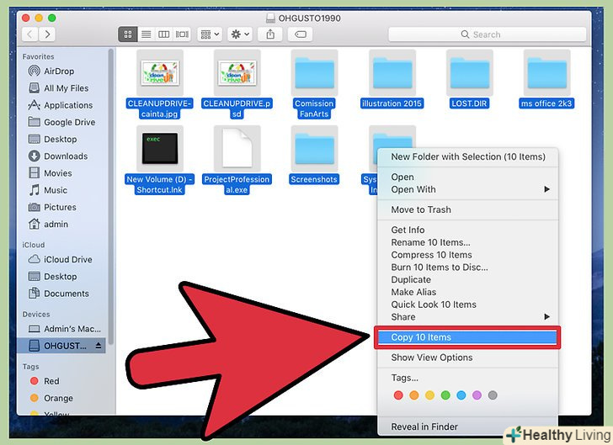Pick the green tag dot in the context menu
This screenshot has height=445, width=613.
click(x=445, y=395)
